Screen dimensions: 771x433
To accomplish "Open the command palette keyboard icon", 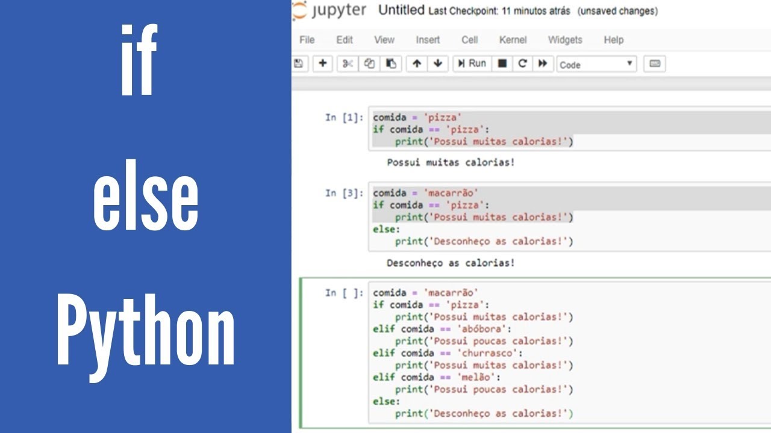I will pyautogui.click(x=655, y=64).
